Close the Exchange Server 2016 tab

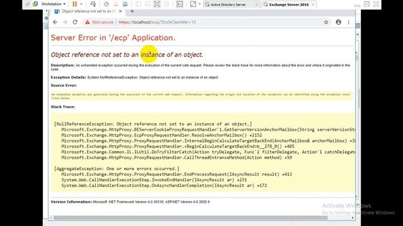coord(313,4)
